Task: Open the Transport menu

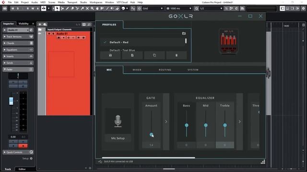Action: point(72,2)
